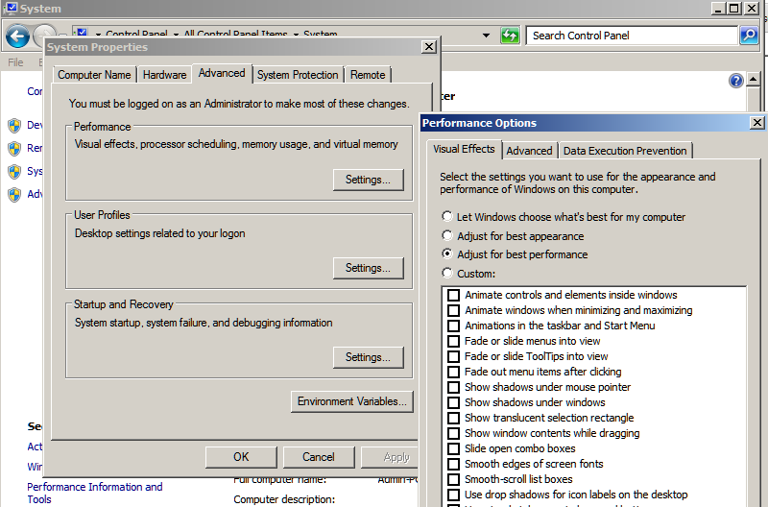Open Startup and Recovery Settings button
768x507 pixels.
pyautogui.click(x=369, y=357)
